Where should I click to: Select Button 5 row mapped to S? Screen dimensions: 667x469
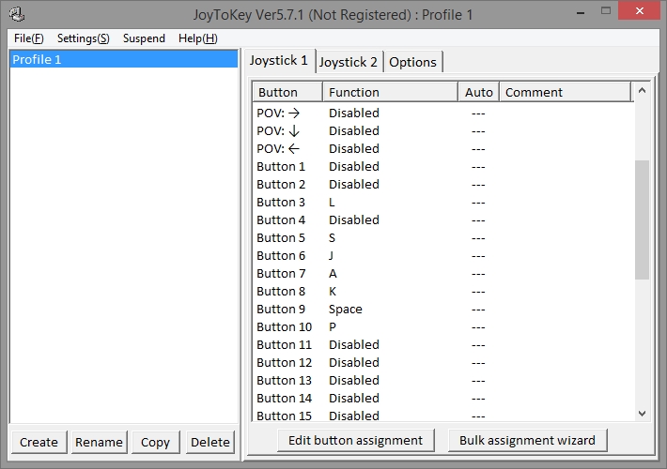coord(442,238)
